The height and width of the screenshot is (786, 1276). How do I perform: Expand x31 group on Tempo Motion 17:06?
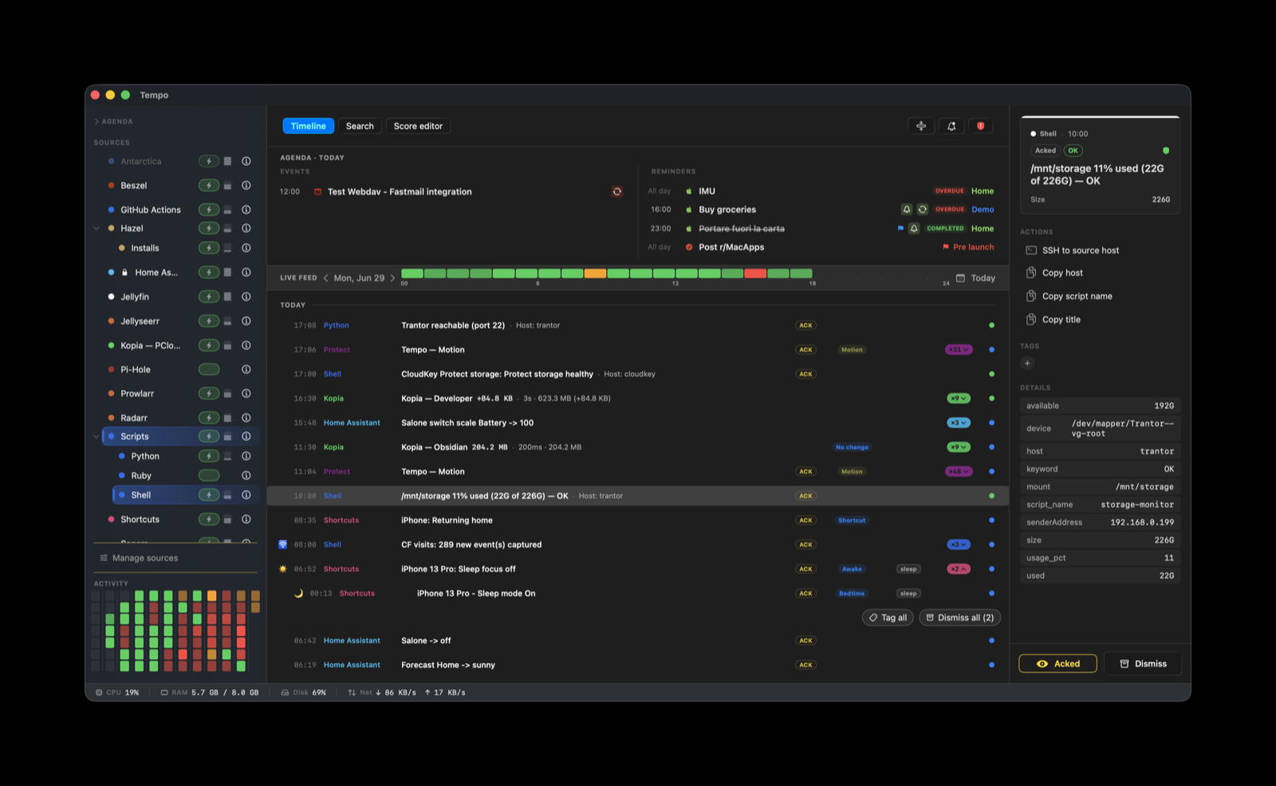pyautogui.click(x=959, y=350)
